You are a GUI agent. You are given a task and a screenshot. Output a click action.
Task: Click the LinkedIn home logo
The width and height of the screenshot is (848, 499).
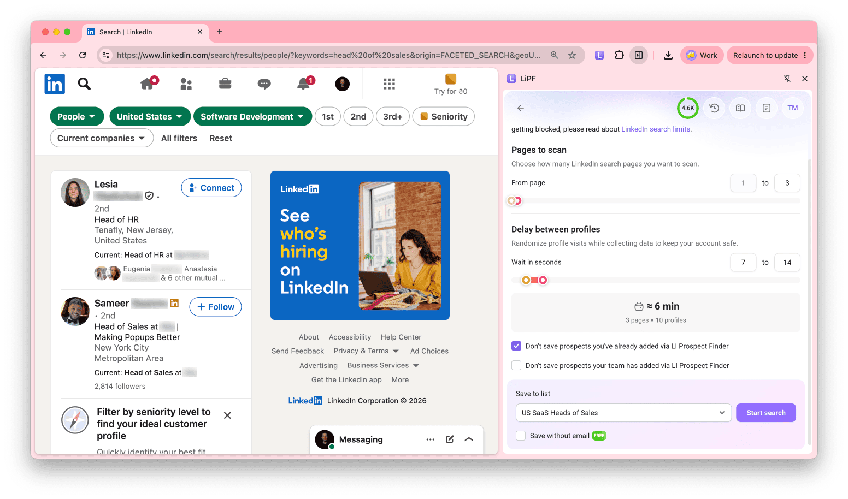(x=55, y=84)
